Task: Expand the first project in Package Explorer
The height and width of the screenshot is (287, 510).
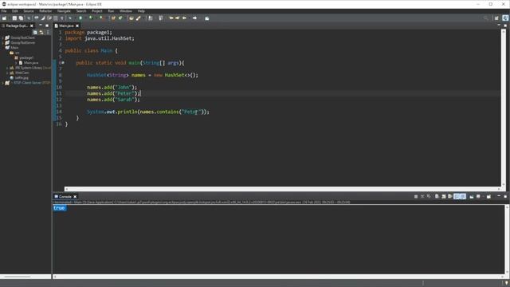Action: 3,37
